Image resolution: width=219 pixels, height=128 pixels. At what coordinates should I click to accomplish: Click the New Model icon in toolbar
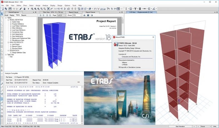pyautogui.click(x=3, y=9)
